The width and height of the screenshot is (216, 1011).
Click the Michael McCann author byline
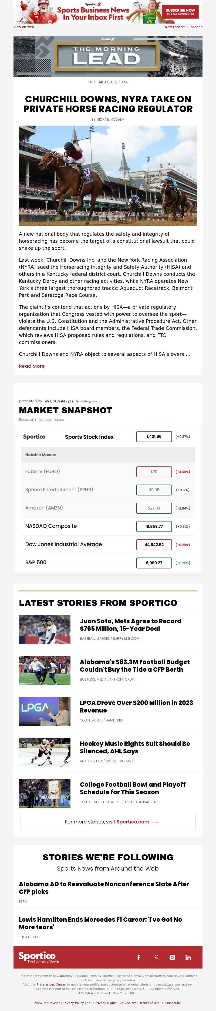coord(110,119)
